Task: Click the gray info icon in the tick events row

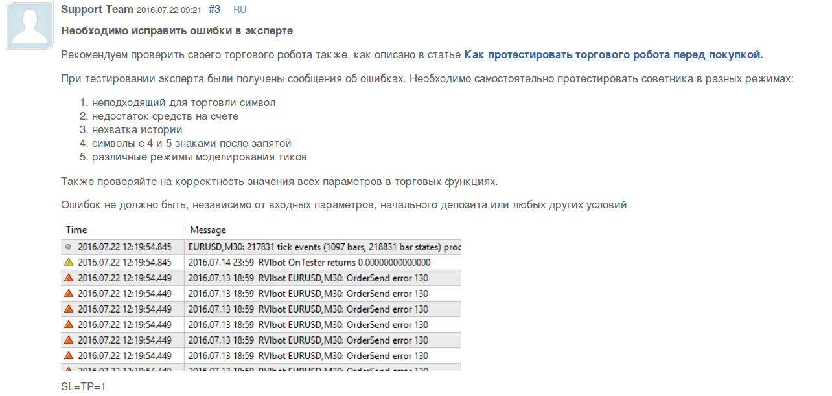Action: (x=69, y=247)
